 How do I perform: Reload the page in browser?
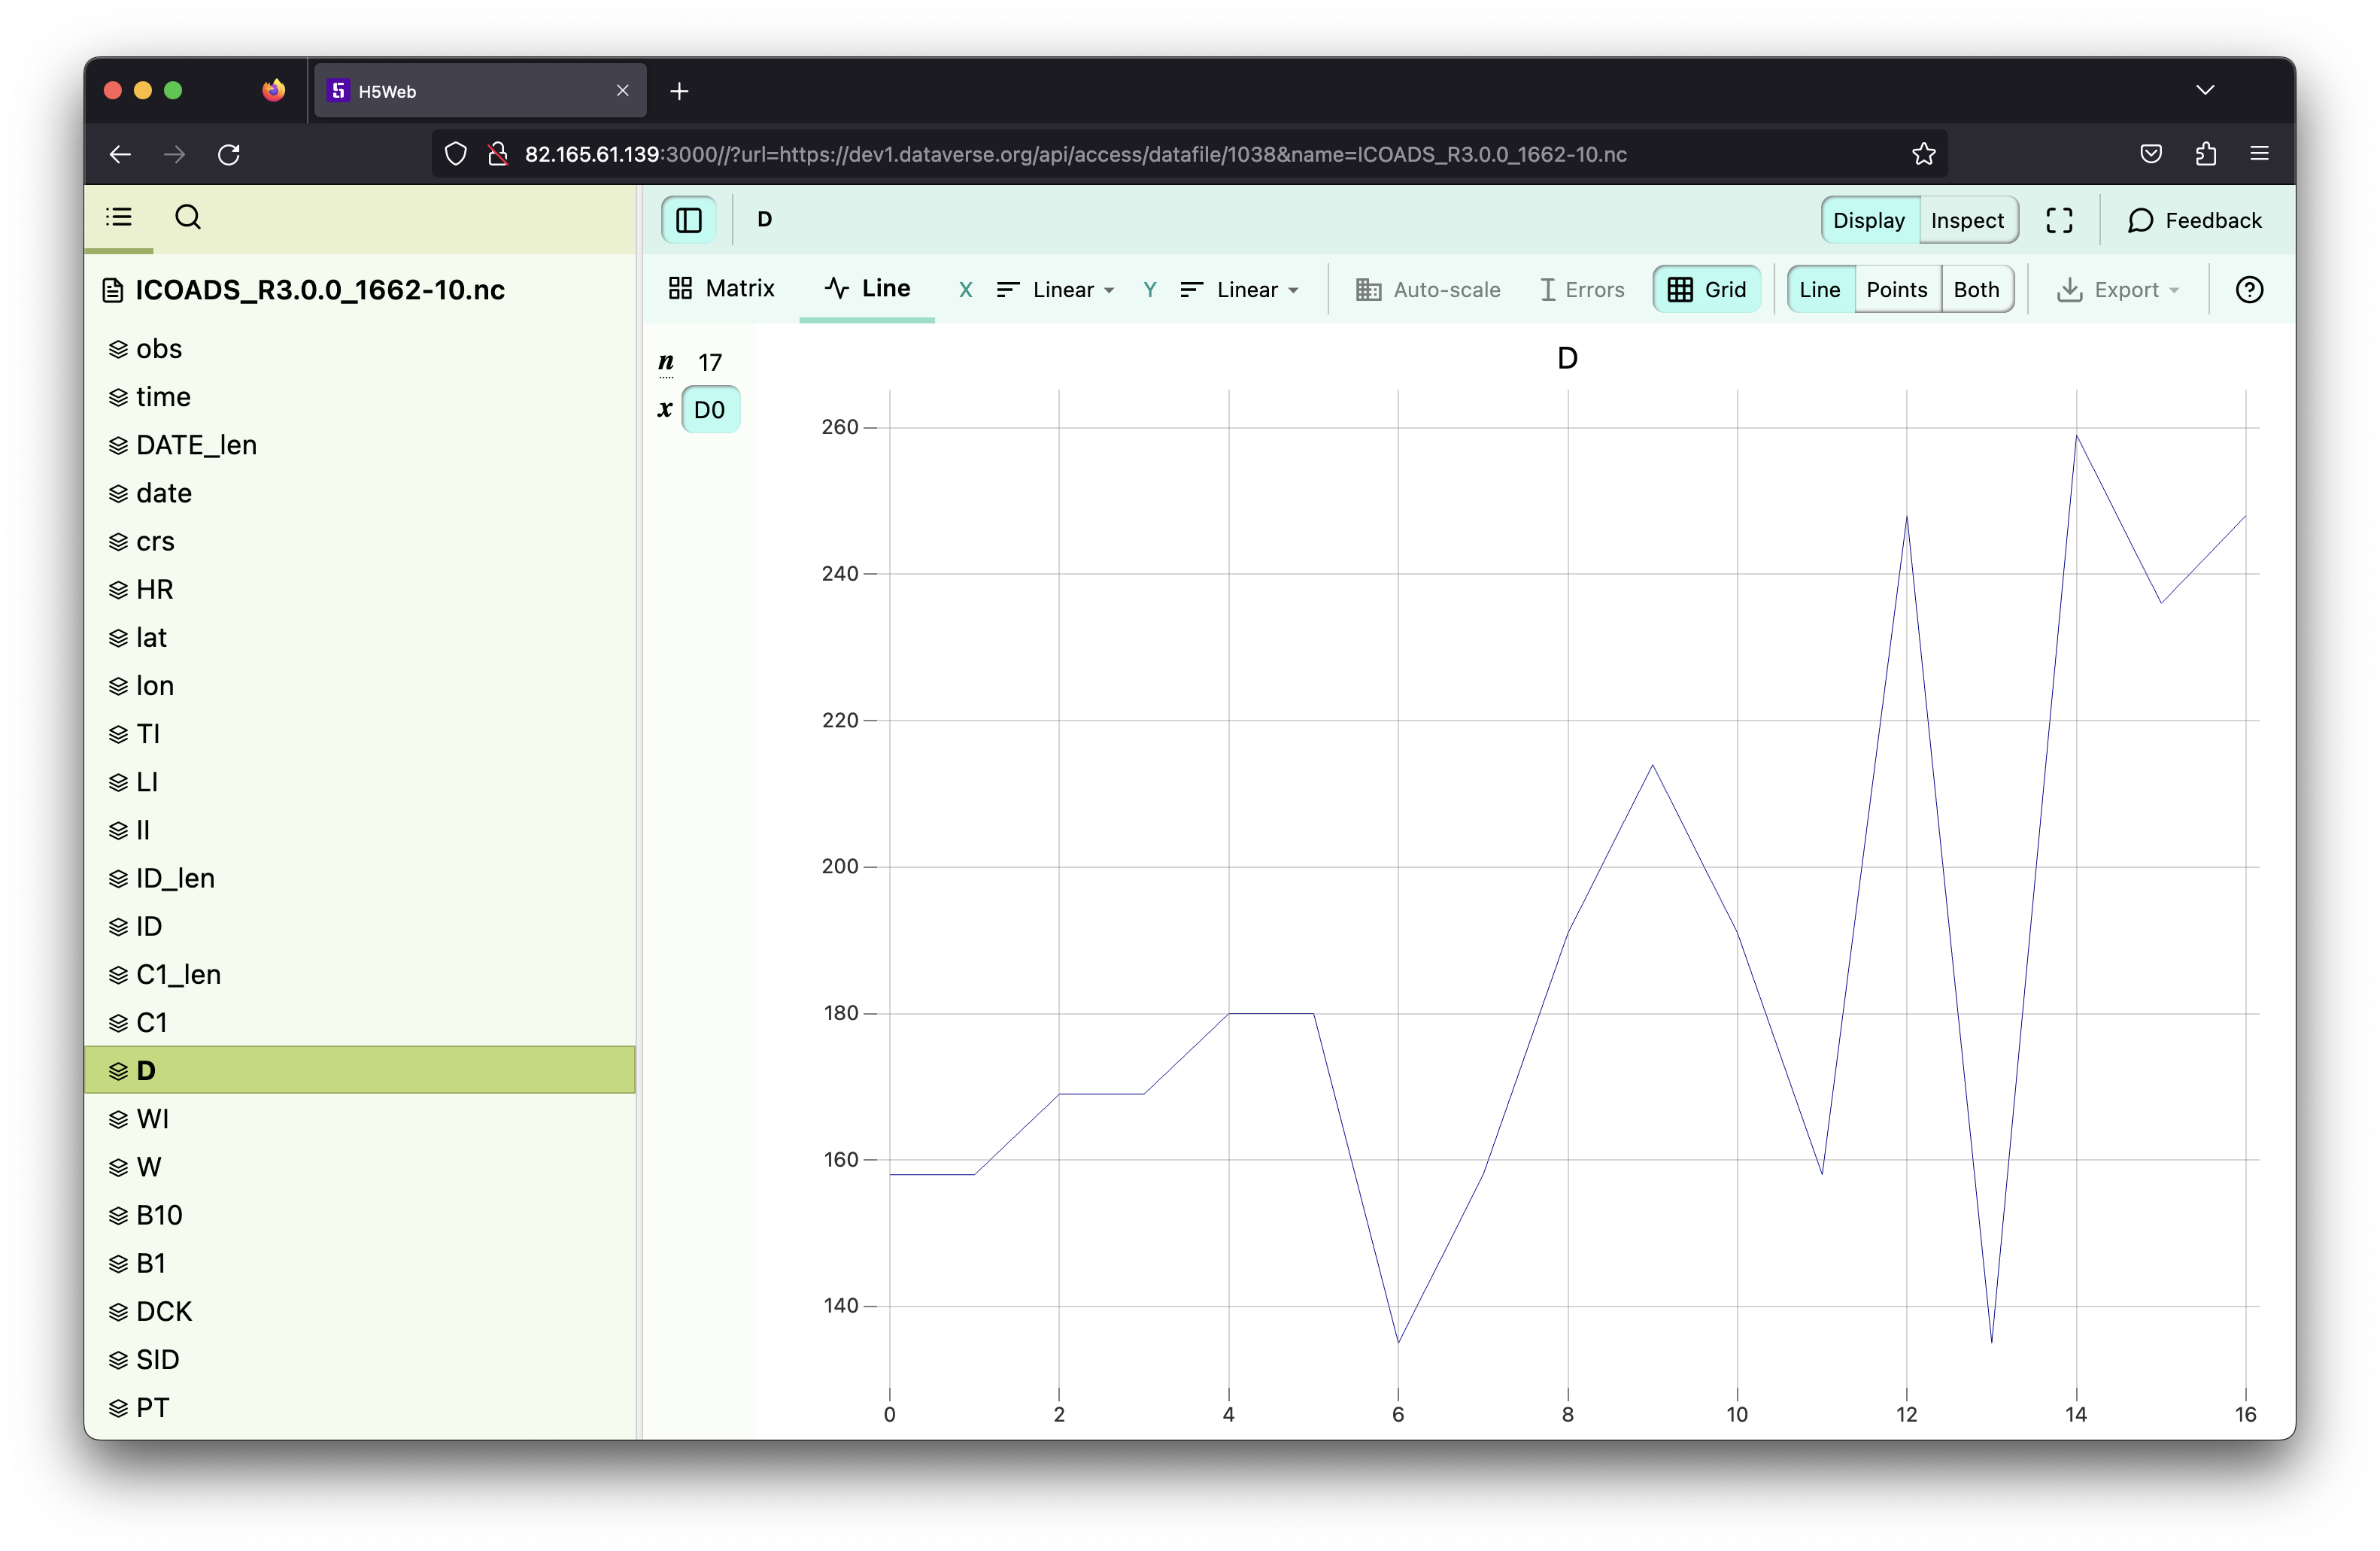(229, 154)
